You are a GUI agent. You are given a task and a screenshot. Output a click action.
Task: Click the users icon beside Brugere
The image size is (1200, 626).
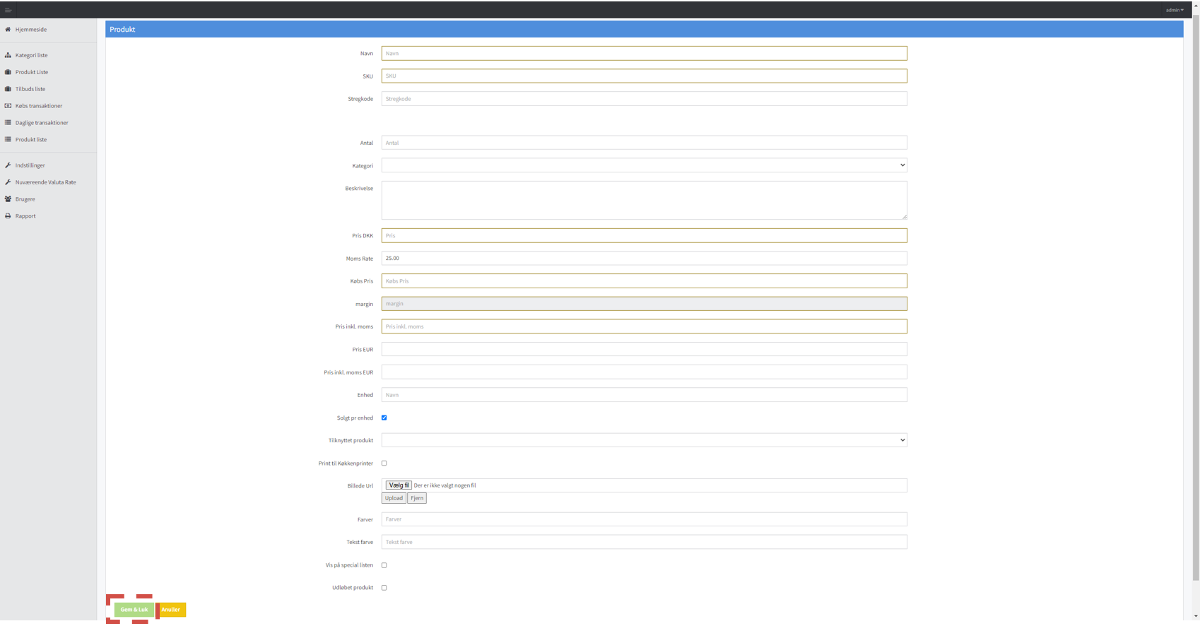pos(8,199)
